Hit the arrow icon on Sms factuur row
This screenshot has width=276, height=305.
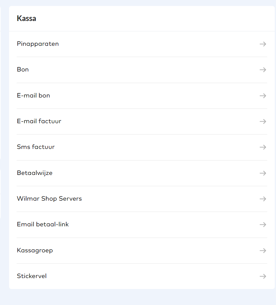[x=263, y=147]
